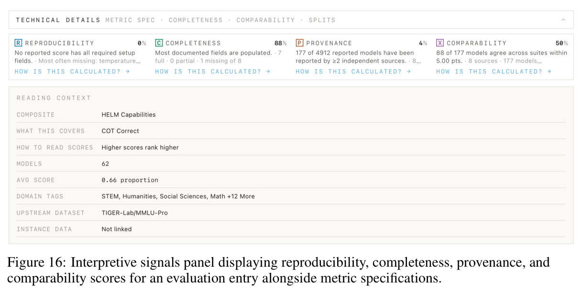Click the Instance Data "Not linked" value
Viewport: 582px width, 293px height.
117,229
